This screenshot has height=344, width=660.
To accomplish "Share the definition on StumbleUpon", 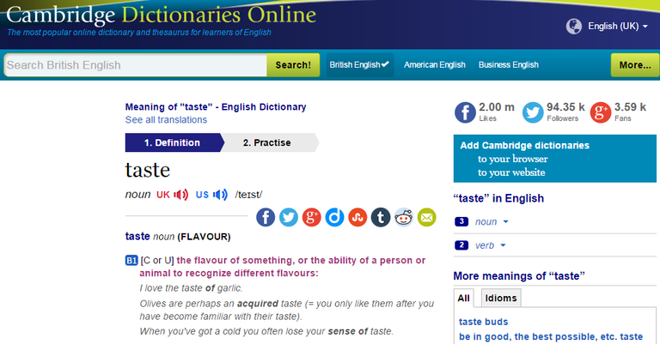I will (x=357, y=217).
